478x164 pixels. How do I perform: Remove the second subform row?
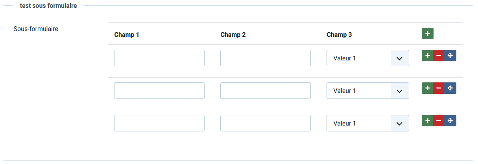pyautogui.click(x=439, y=88)
